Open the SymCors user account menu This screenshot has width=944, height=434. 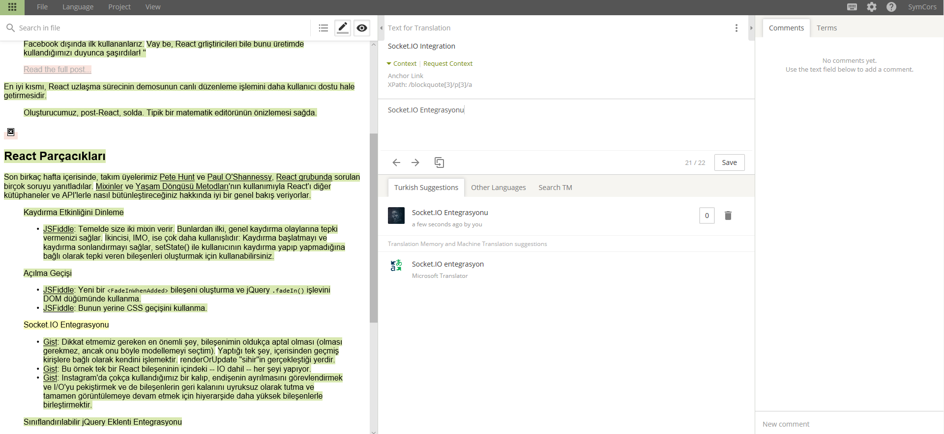click(x=922, y=7)
